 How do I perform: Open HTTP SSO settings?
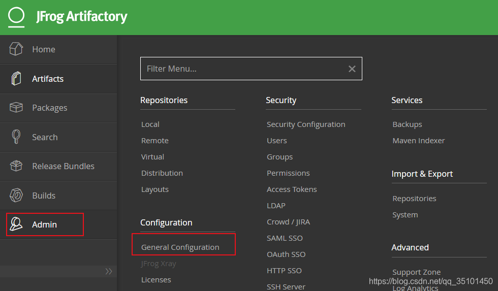click(x=284, y=271)
